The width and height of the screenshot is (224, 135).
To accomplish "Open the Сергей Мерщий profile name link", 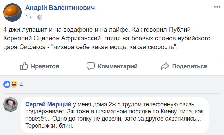I will point(48,105).
